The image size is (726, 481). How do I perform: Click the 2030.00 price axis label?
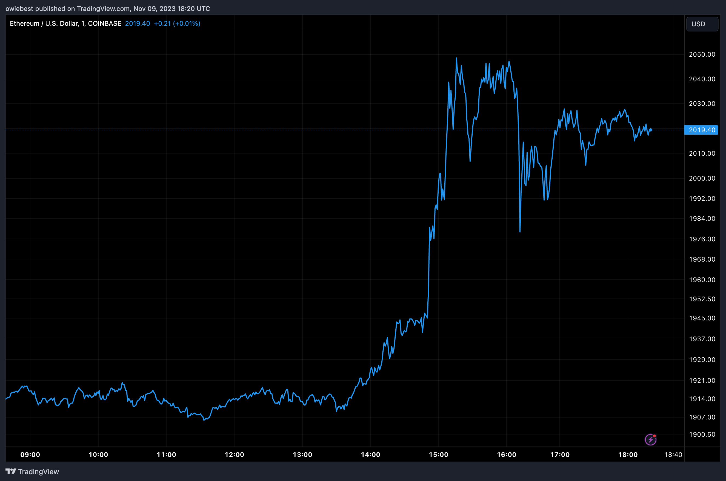pos(702,103)
